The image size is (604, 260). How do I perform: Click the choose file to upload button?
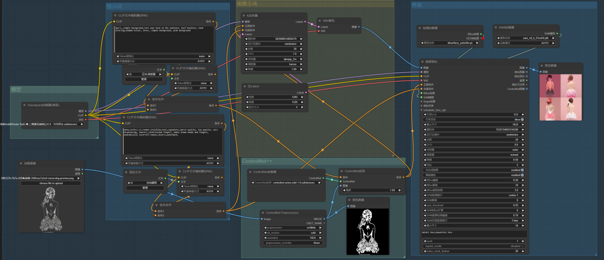(x=51, y=183)
